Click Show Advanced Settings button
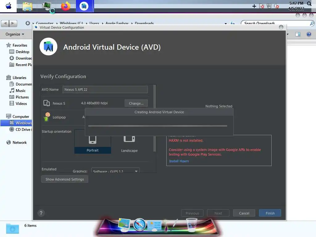The width and height of the screenshot is (316, 237). (x=65, y=179)
